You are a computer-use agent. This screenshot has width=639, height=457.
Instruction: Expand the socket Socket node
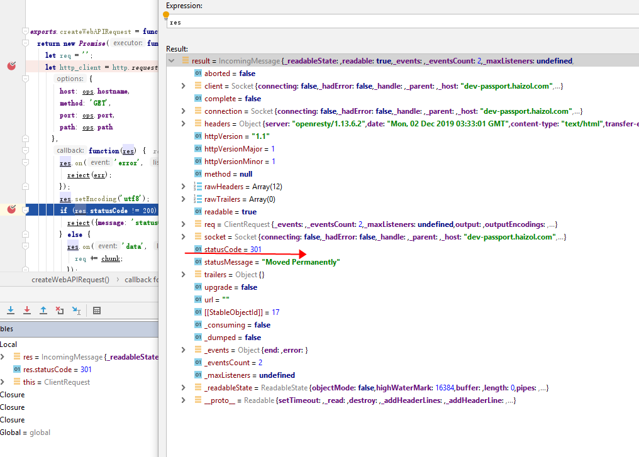[182, 236]
